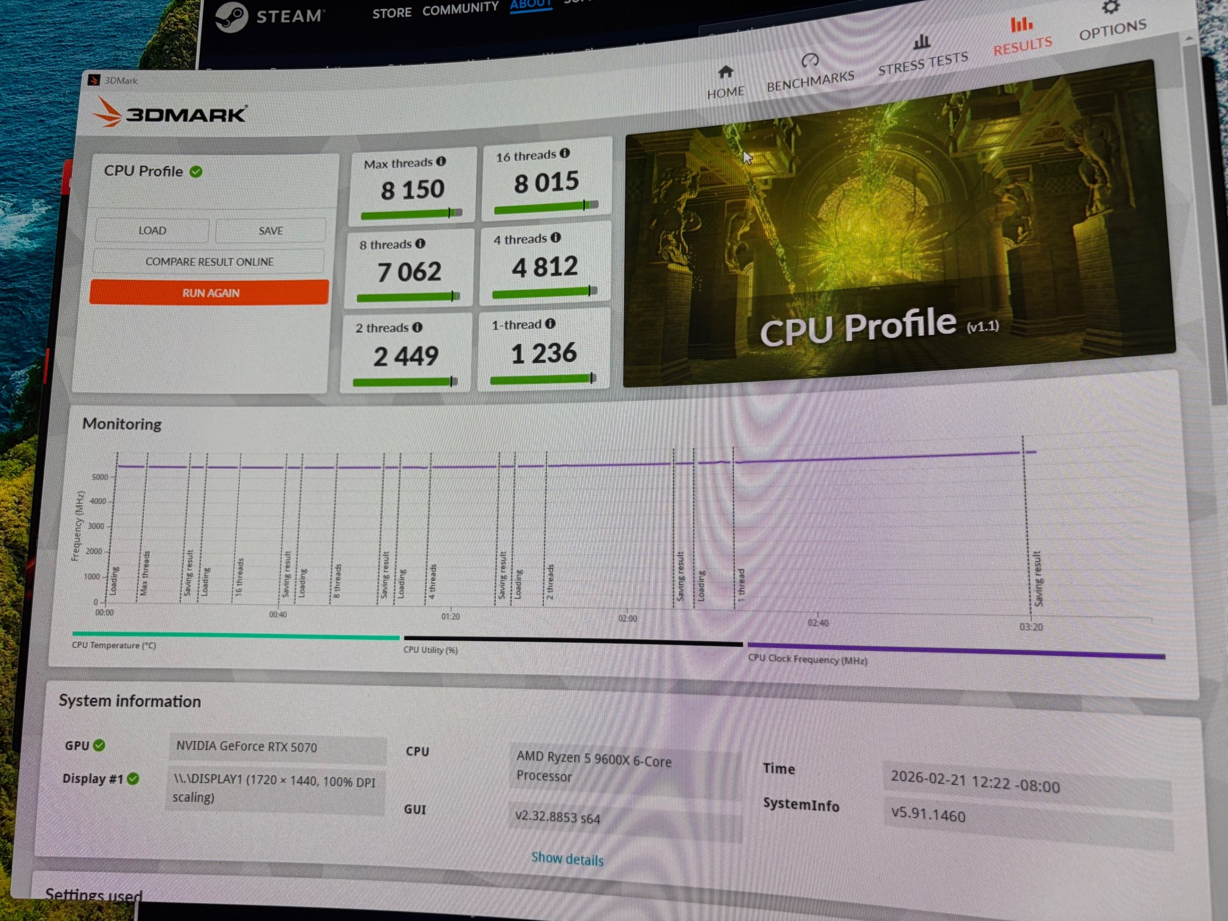This screenshot has height=921, width=1228.
Task: Click the 8 threads score 7 062
Action: click(x=410, y=272)
